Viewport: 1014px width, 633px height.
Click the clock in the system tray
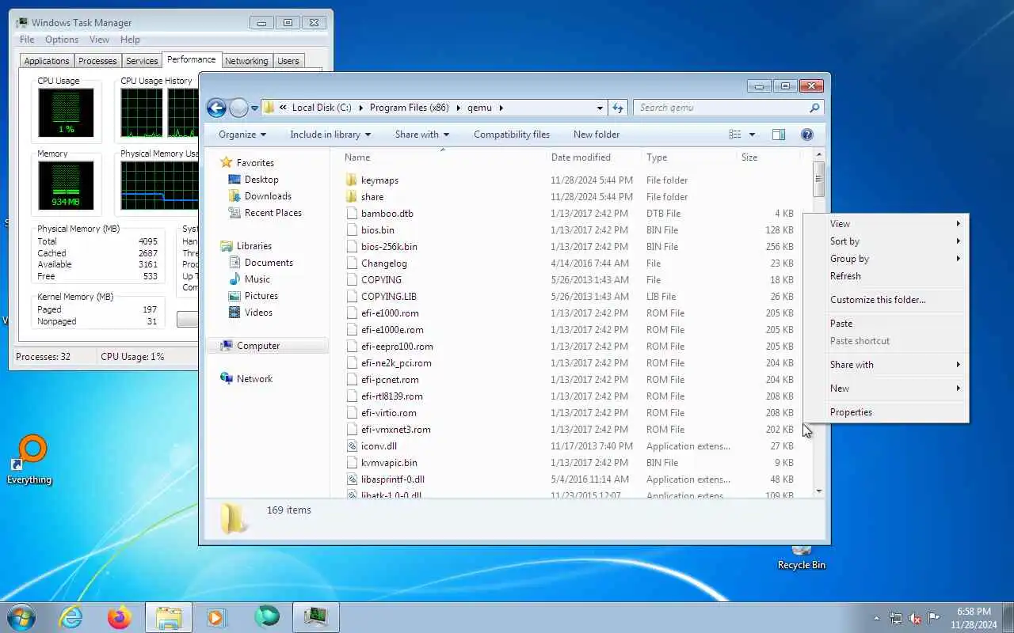[x=974, y=618]
